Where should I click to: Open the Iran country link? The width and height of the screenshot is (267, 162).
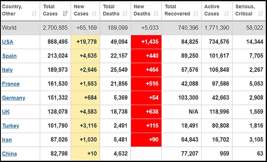coord(7,140)
